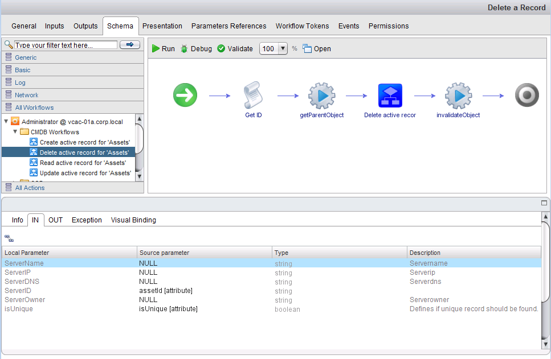Expand the Log palette section
Viewport: 551px width, 359px height.
point(73,82)
